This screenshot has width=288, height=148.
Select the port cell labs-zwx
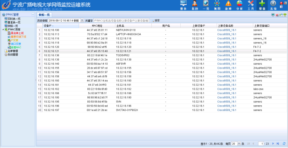pyautogui.click(x=258, y=89)
